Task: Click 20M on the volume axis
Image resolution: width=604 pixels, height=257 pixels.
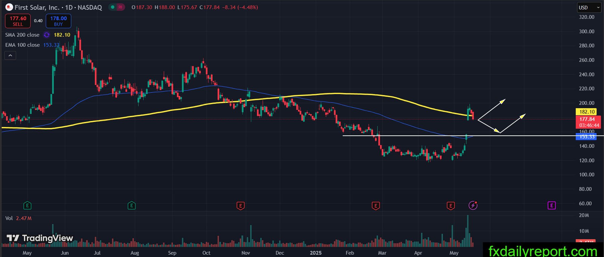Action: [x=584, y=215]
